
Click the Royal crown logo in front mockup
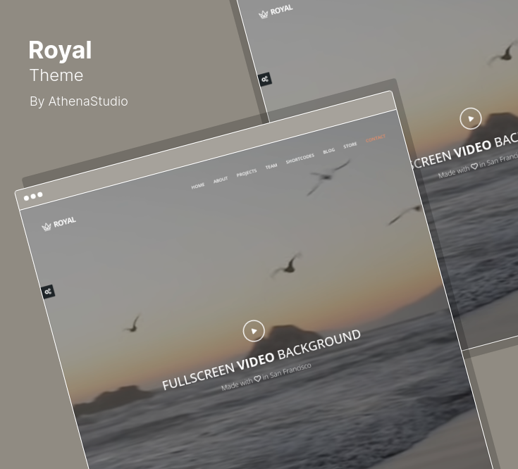click(58, 223)
